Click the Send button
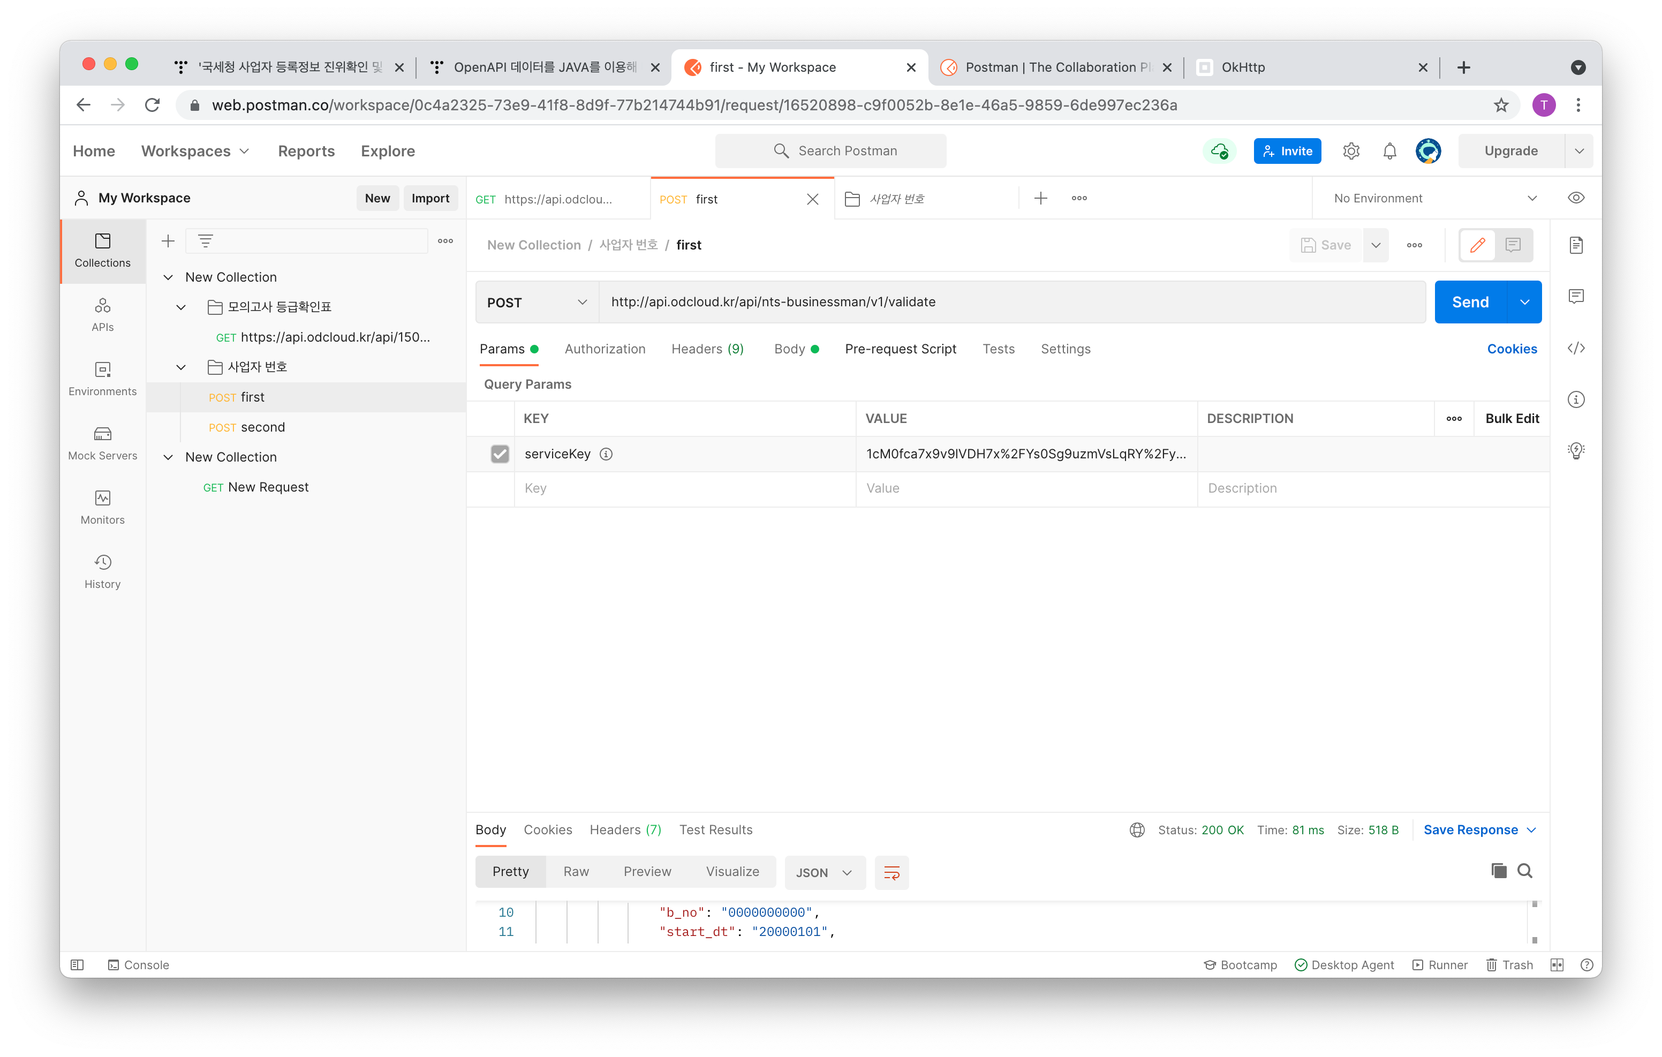Screen dimensions: 1662x1057 click(1469, 303)
